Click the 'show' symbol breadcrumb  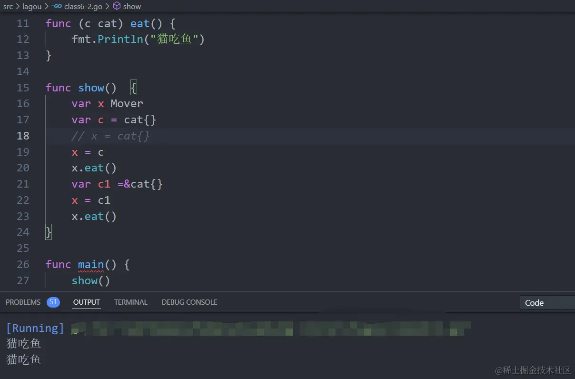132,6
